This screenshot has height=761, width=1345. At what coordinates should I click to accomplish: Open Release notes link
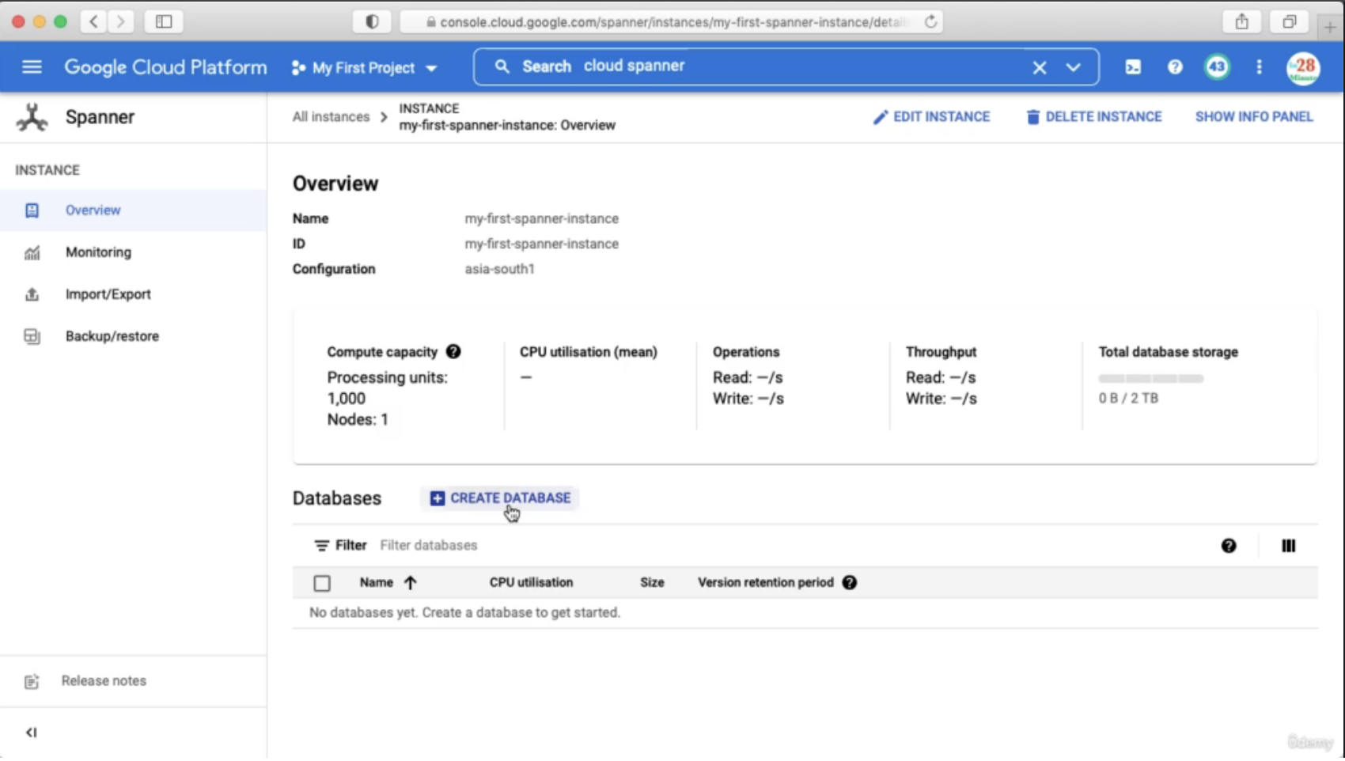pyautogui.click(x=104, y=681)
